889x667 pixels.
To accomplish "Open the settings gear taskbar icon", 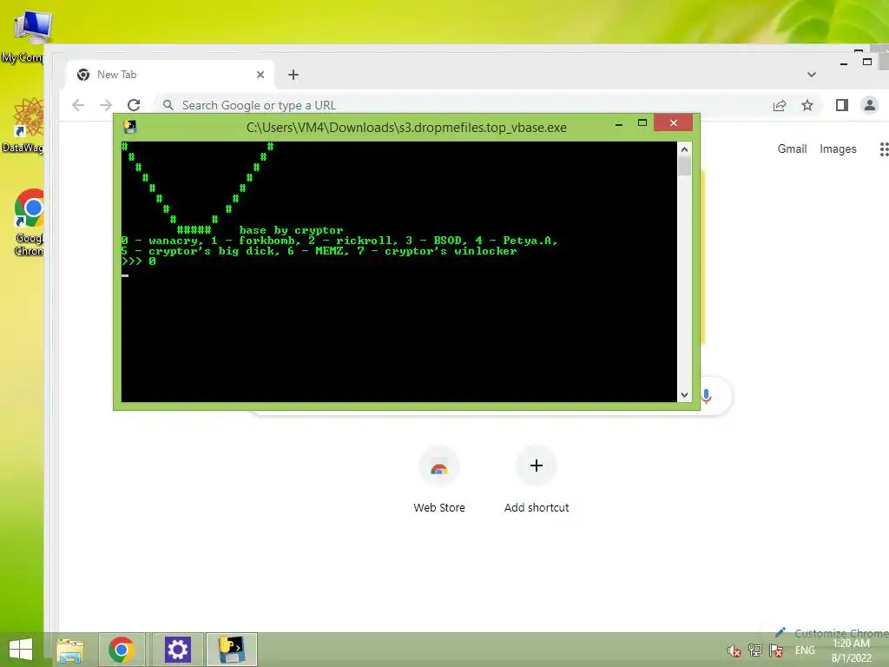I will click(177, 650).
